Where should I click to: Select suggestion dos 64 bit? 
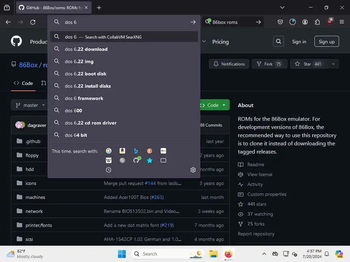point(124,135)
